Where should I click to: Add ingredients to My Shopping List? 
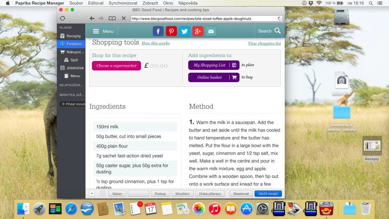213,65
